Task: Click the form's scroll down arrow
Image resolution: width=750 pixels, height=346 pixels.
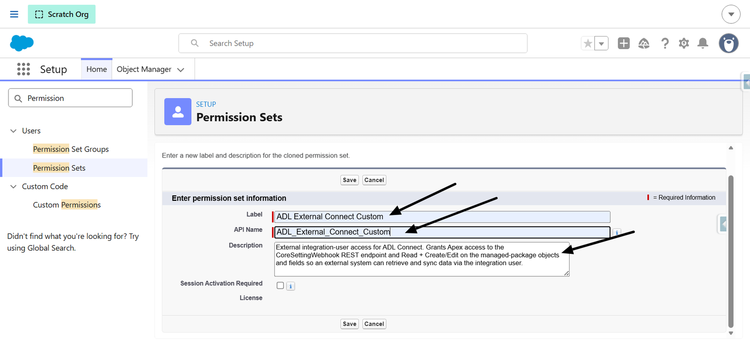Action: (x=731, y=333)
